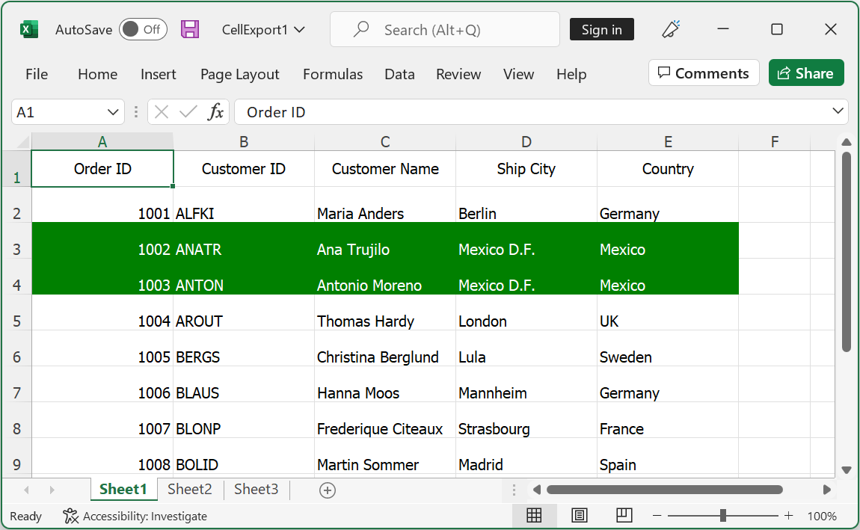Switch to the Home tab

coord(98,74)
